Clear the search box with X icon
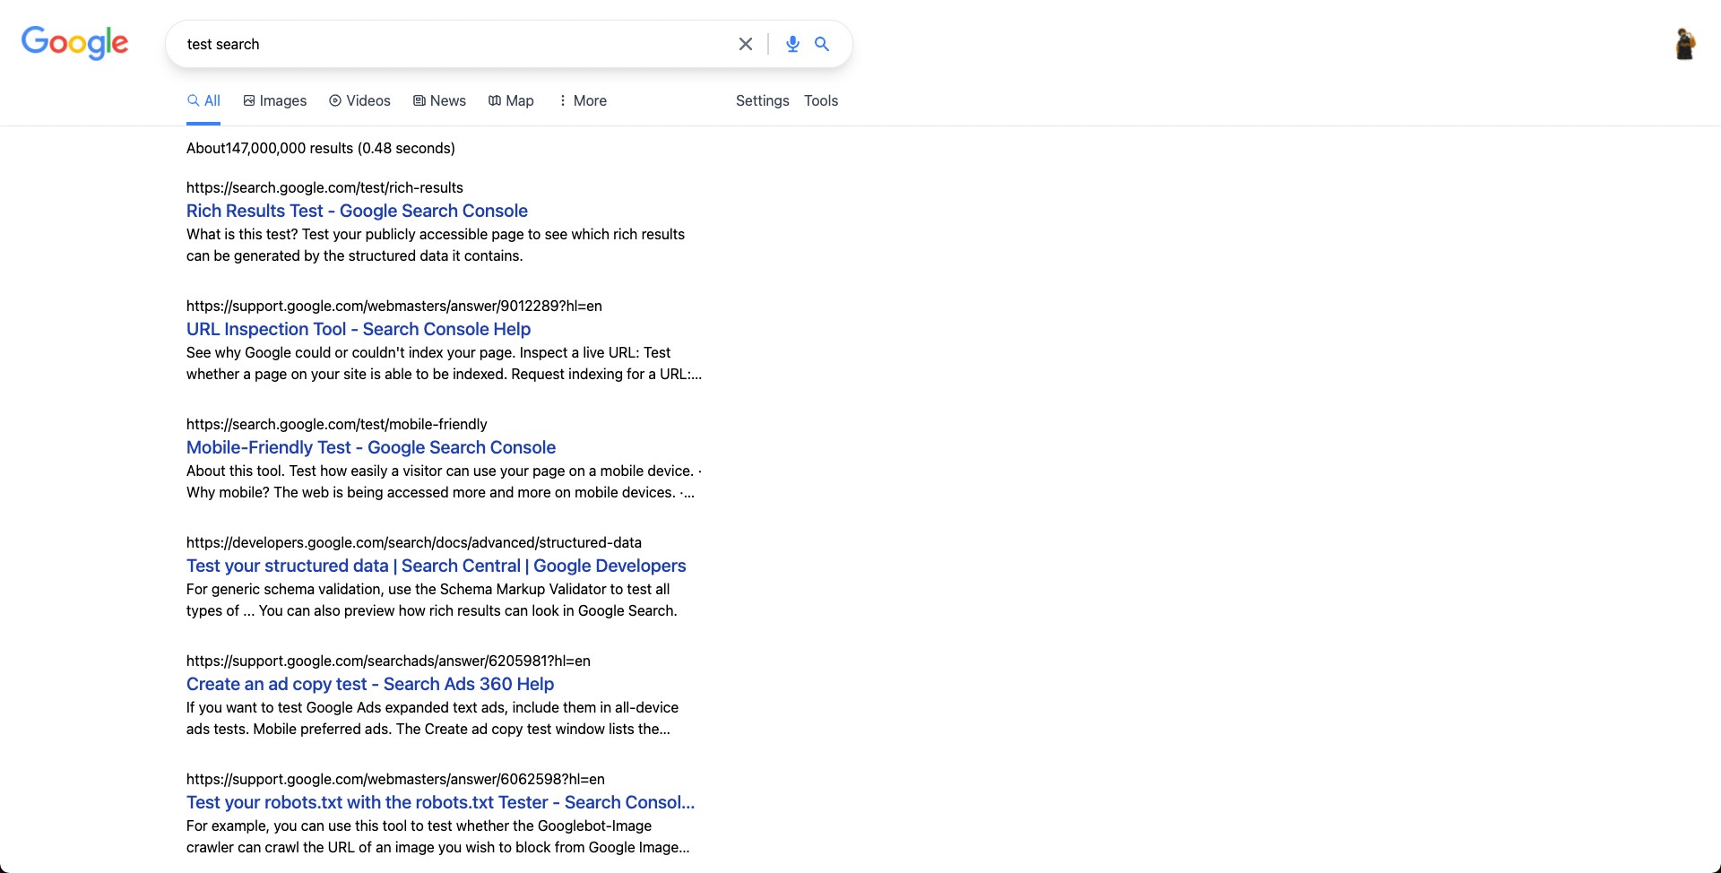This screenshot has height=873, width=1721. click(745, 44)
